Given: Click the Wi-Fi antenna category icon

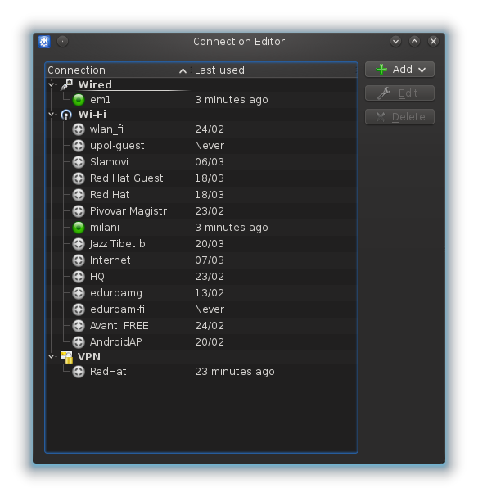Looking at the screenshot, I should coord(66,115).
